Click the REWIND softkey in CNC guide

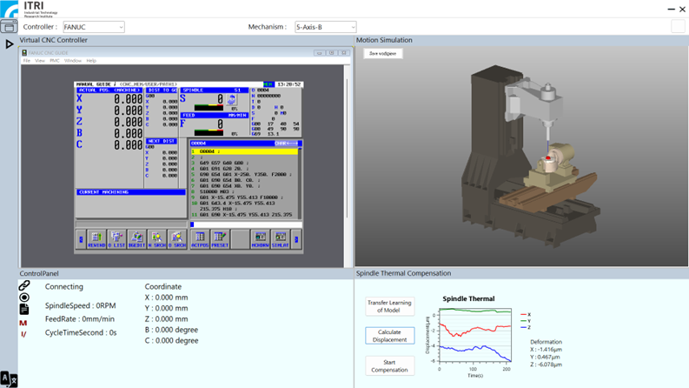click(96, 237)
